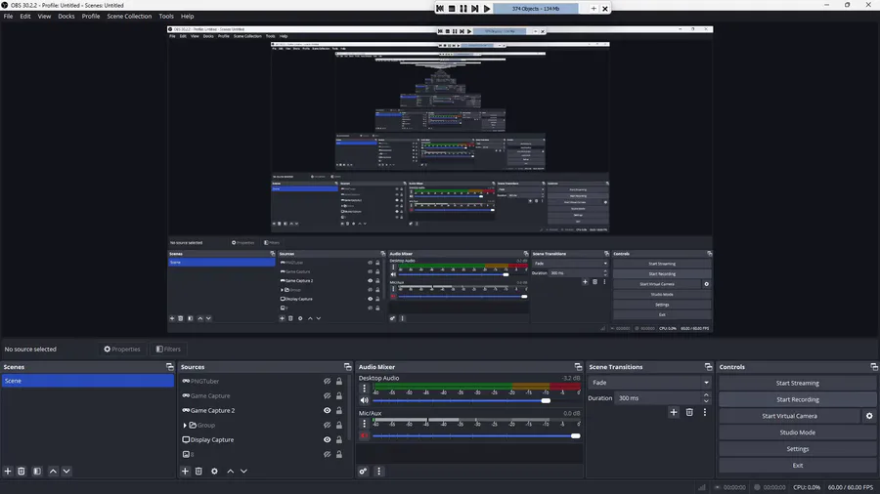Add a new scene with the plus icon in Scenes
The width and height of the screenshot is (880, 494).
click(x=8, y=471)
